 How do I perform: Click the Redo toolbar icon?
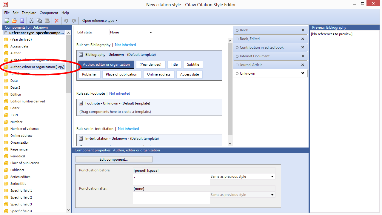coord(74,21)
